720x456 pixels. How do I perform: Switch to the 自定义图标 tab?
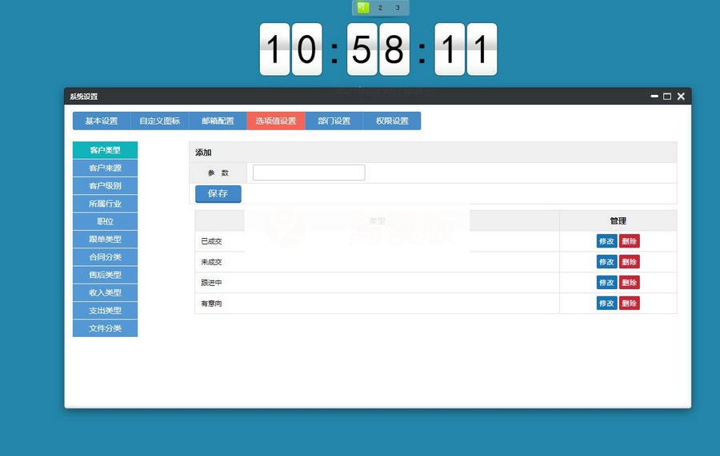click(x=159, y=121)
